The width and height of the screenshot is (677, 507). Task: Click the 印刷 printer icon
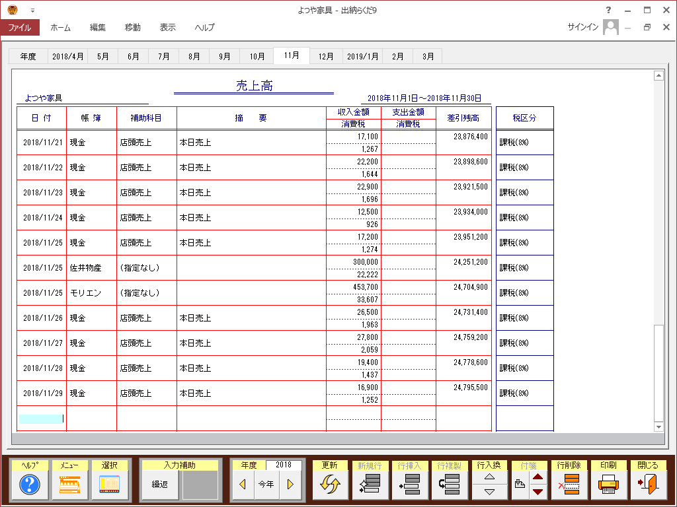pyautogui.click(x=609, y=485)
